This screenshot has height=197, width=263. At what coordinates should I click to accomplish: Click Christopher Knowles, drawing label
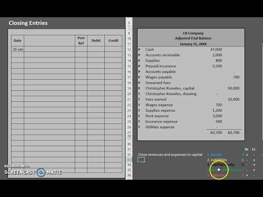pyautogui.click(x=171, y=94)
